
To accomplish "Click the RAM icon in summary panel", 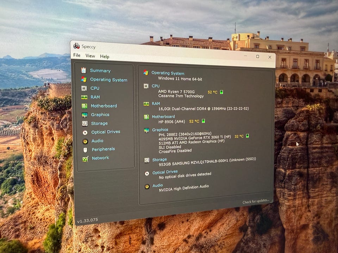I will [146, 104].
